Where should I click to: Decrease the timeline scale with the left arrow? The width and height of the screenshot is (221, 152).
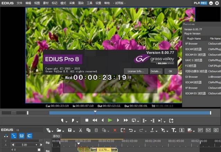[13, 145]
